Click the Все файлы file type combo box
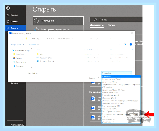This screenshot has height=131, width=159. pos(116,73)
